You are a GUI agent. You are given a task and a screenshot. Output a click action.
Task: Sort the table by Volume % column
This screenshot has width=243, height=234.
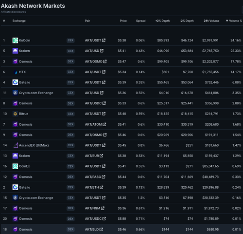click(x=234, y=21)
